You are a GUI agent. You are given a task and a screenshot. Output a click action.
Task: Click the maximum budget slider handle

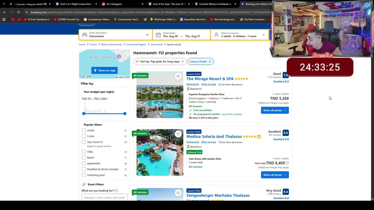125,113
